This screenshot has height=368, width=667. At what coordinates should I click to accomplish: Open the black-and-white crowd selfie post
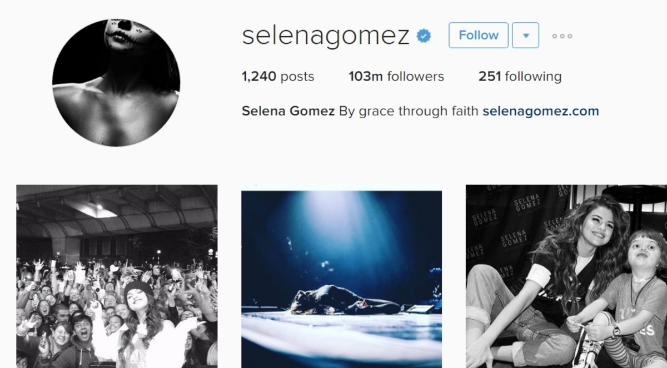coord(117,276)
